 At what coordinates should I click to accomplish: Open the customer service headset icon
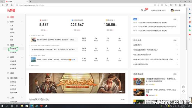click(x=183, y=91)
